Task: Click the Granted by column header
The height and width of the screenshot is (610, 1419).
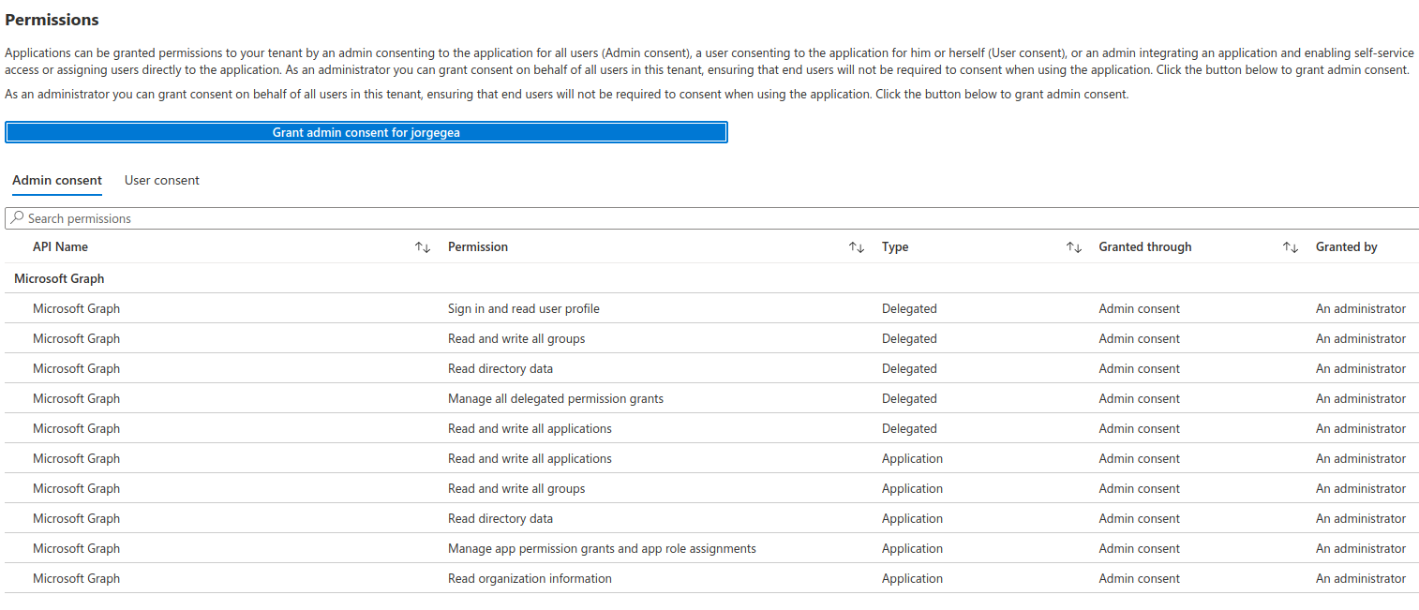Action: pos(1347,247)
